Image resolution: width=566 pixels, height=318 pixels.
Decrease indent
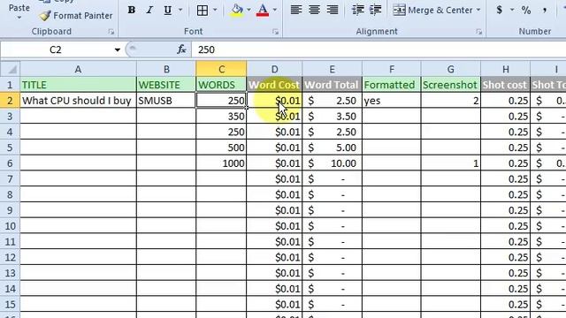(357, 10)
